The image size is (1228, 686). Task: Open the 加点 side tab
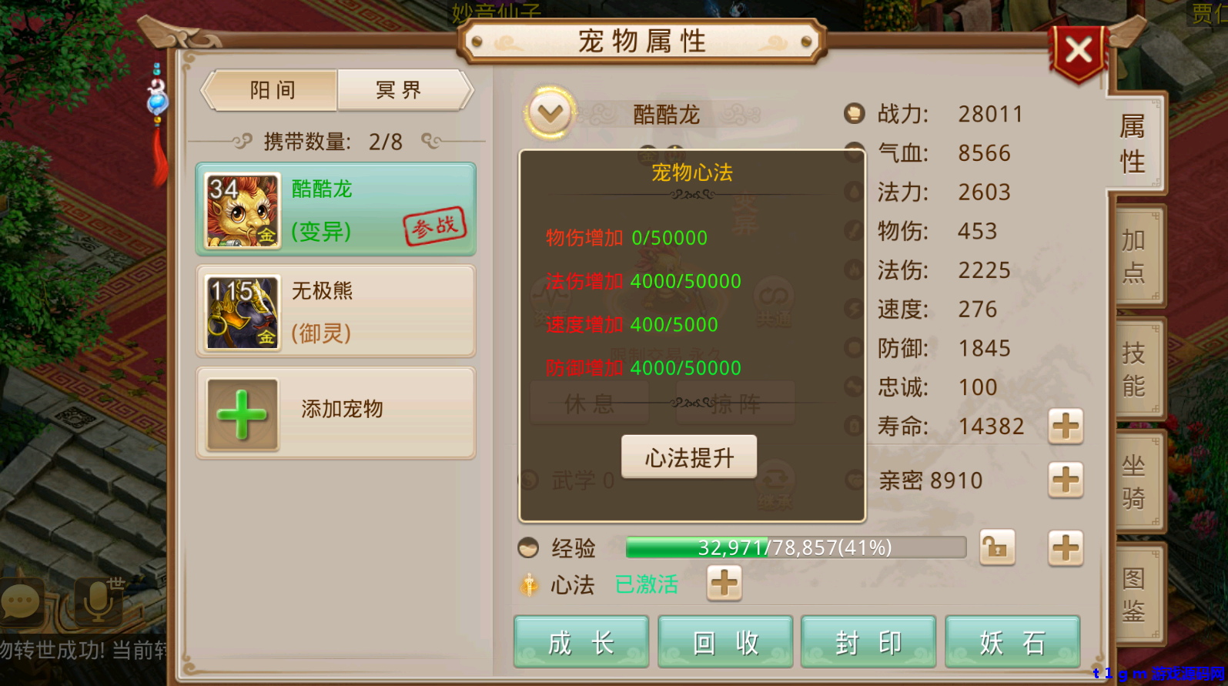tap(1136, 257)
